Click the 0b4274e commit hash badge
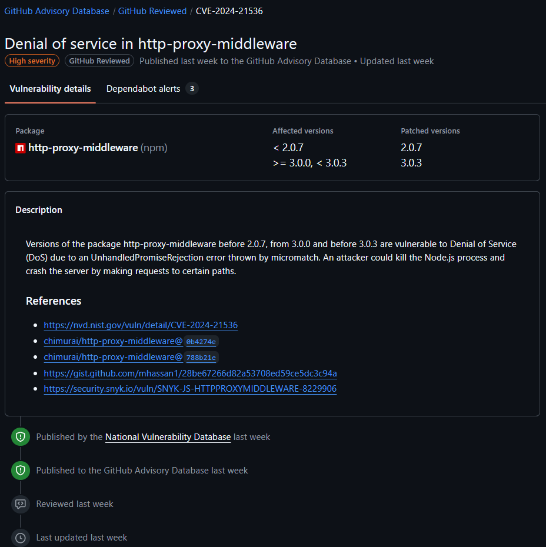This screenshot has width=546, height=547. (x=201, y=341)
